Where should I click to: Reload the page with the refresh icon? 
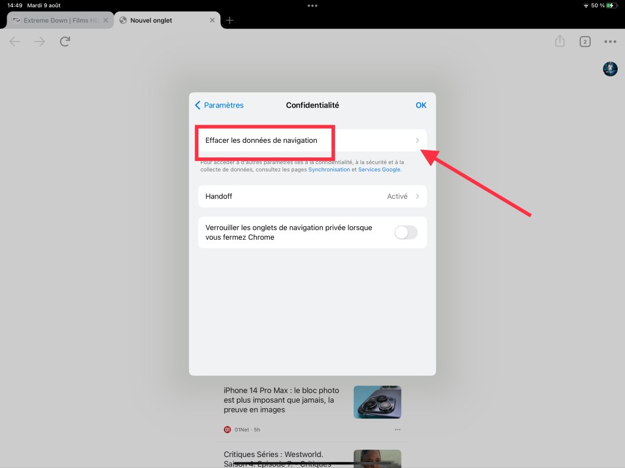coord(65,41)
